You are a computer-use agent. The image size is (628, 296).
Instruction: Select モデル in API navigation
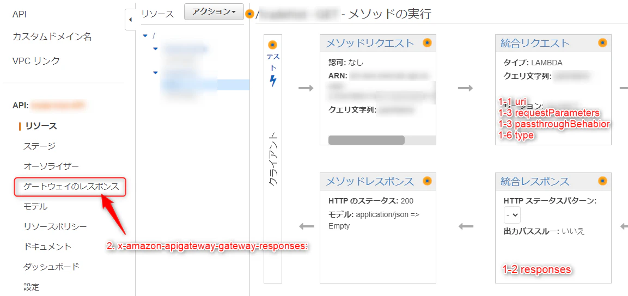[x=35, y=207]
